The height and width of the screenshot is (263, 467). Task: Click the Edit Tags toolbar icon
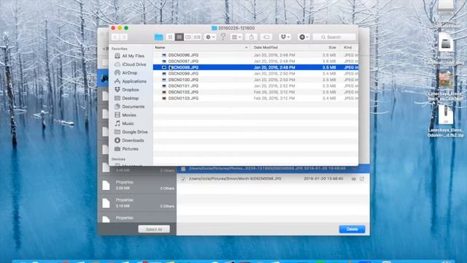click(266, 37)
